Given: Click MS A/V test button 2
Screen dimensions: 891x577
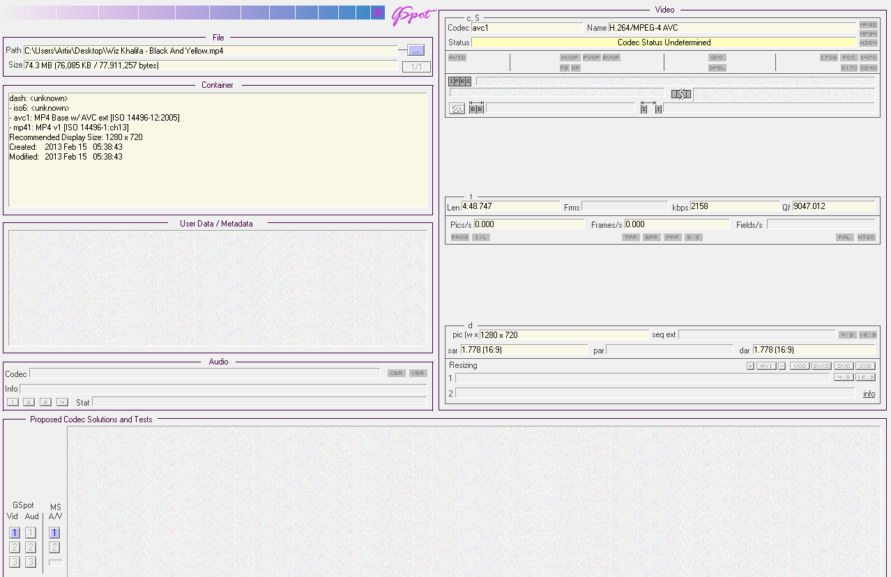Looking at the screenshot, I should pos(54,547).
